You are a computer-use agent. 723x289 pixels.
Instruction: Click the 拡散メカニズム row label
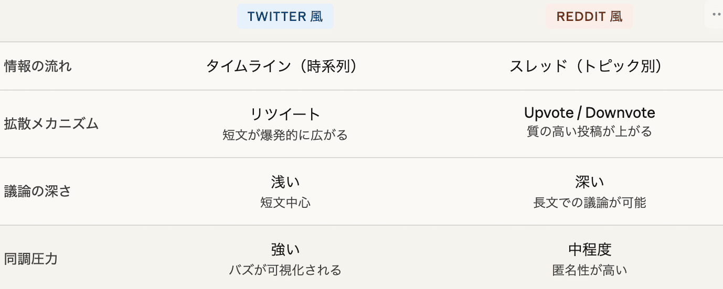click(51, 124)
